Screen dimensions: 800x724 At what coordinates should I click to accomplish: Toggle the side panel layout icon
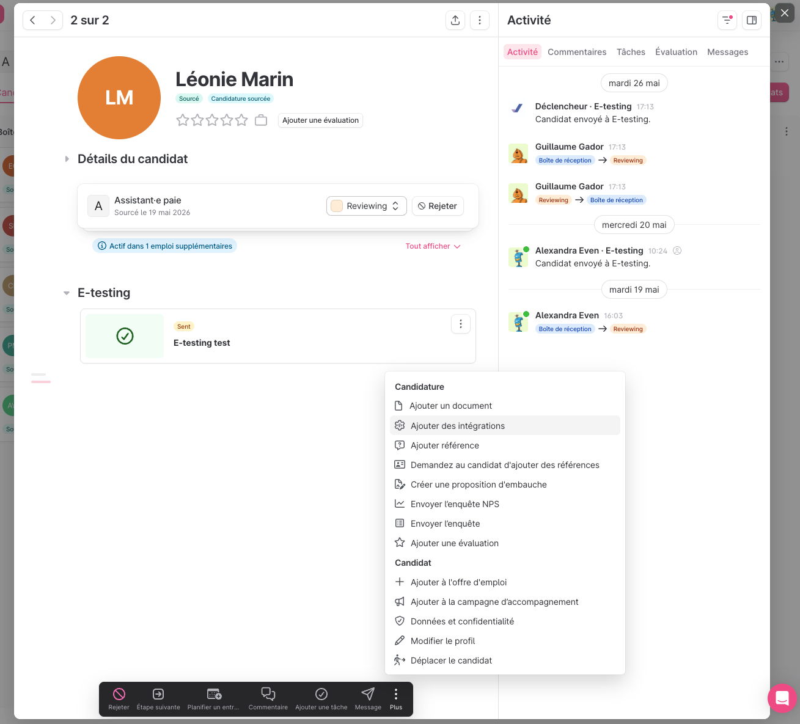click(752, 20)
